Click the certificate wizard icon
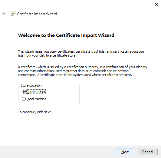The image size is (161, 158). (x=13, y=14)
